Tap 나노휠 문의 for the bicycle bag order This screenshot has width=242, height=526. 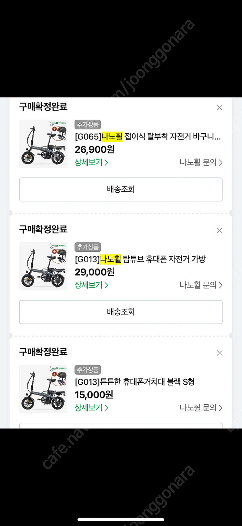[x=201, y=285]
